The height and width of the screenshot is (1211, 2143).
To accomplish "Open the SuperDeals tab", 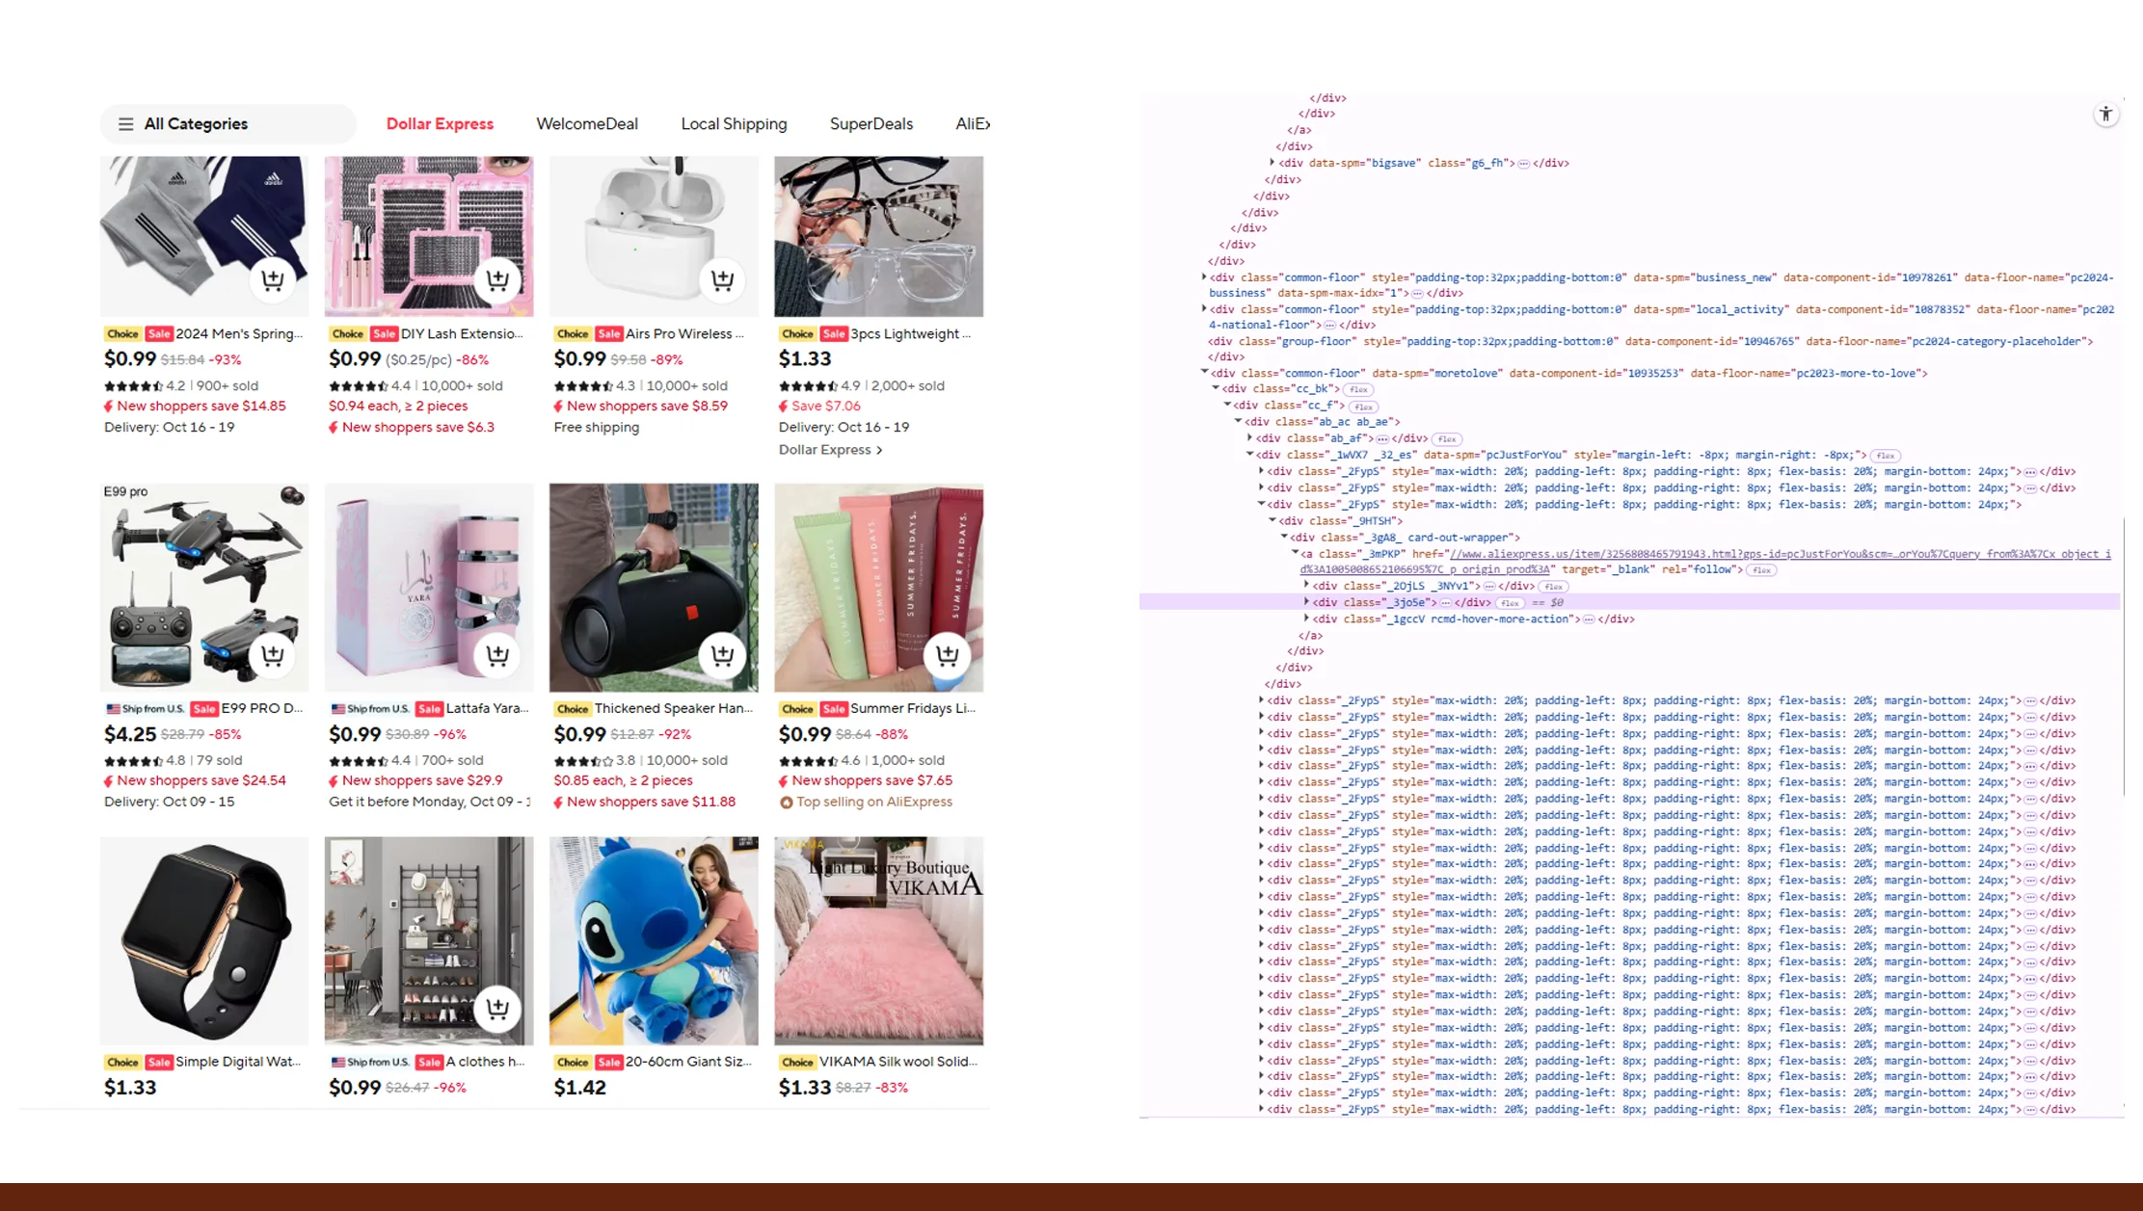I will [871, 123].
